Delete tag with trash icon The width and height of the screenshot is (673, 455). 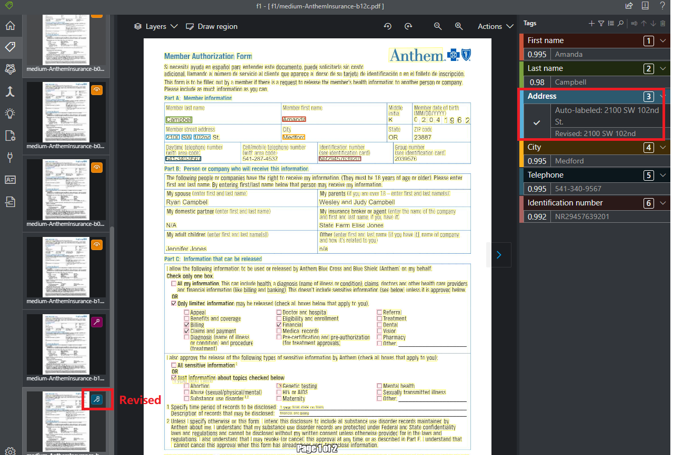pyautogui.click(x=662, y=23)
